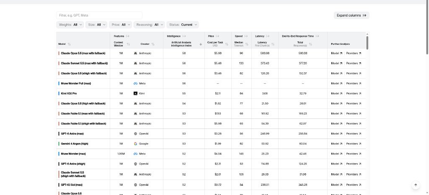Sort table by the Model column icon
Image resolution: width=429 pixels, height=195 pixels.
[x=69, y=44]
